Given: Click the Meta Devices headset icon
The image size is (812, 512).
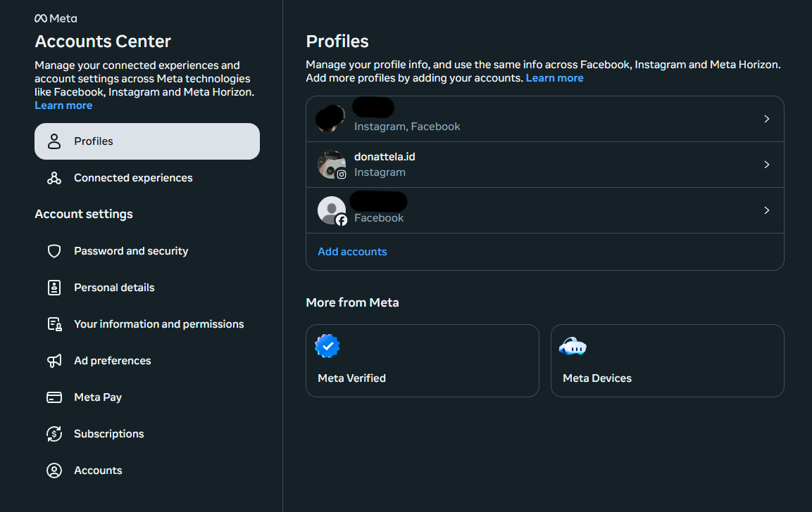Looking at the screenshot, I should (x=573, y=345).
